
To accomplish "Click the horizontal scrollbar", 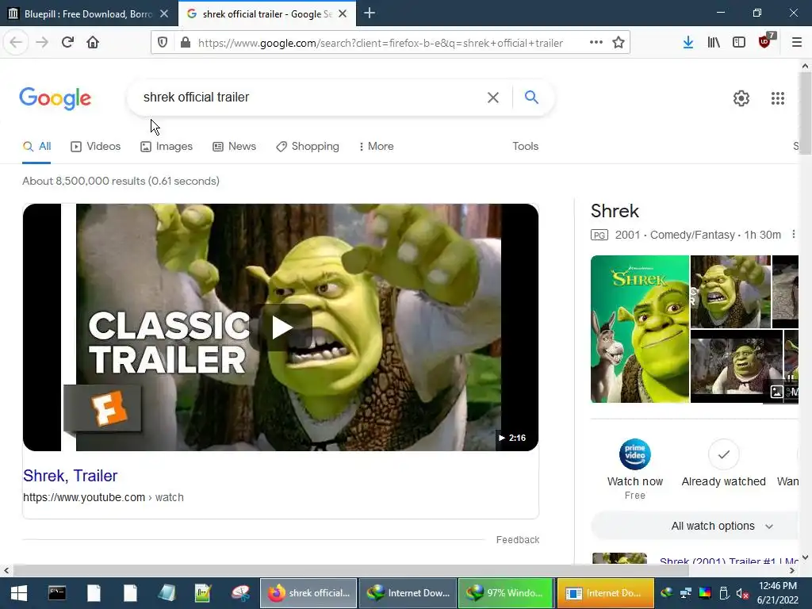I will coord(351,571).
